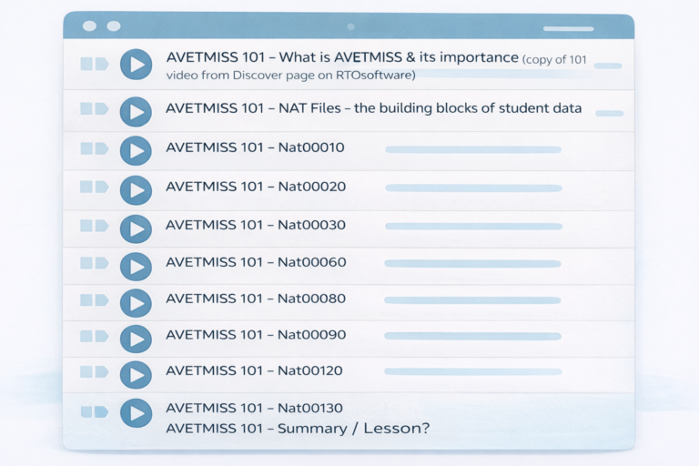Viewport: 699px width, 466px height.
Task: Play the Nat00030 lesson video
Action: click(136, 227)
